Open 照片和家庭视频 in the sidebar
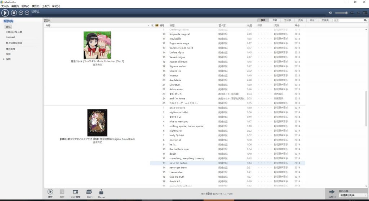This screenshot has width=369, height=201. tap(14, 43)
